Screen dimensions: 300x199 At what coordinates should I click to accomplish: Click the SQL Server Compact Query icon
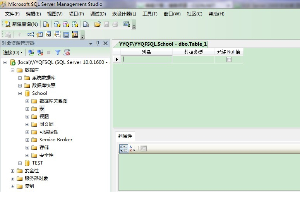[86, 24]
